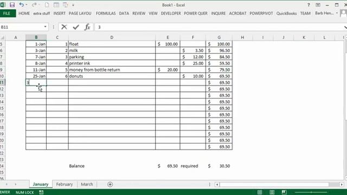Select the date cell 25-Jan

pyautogui.click(x=36, y=76)
